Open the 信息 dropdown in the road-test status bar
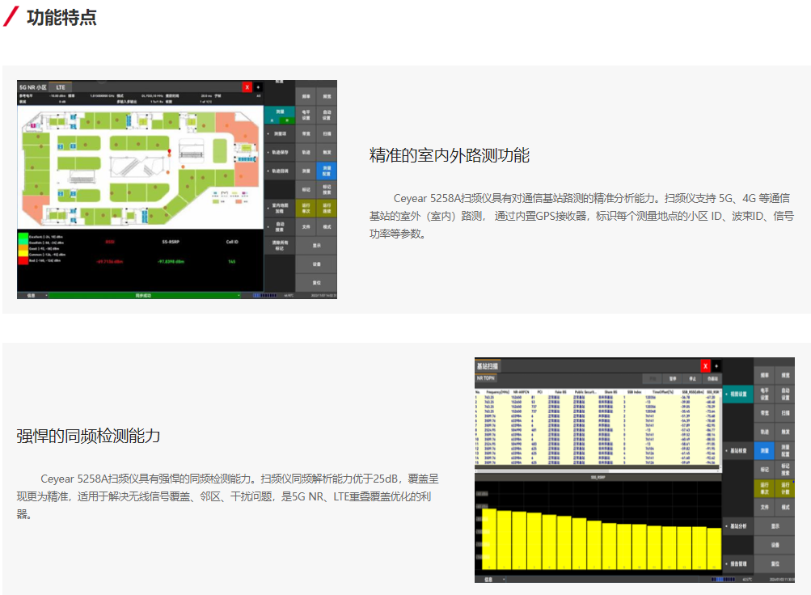 coord(33,296)
